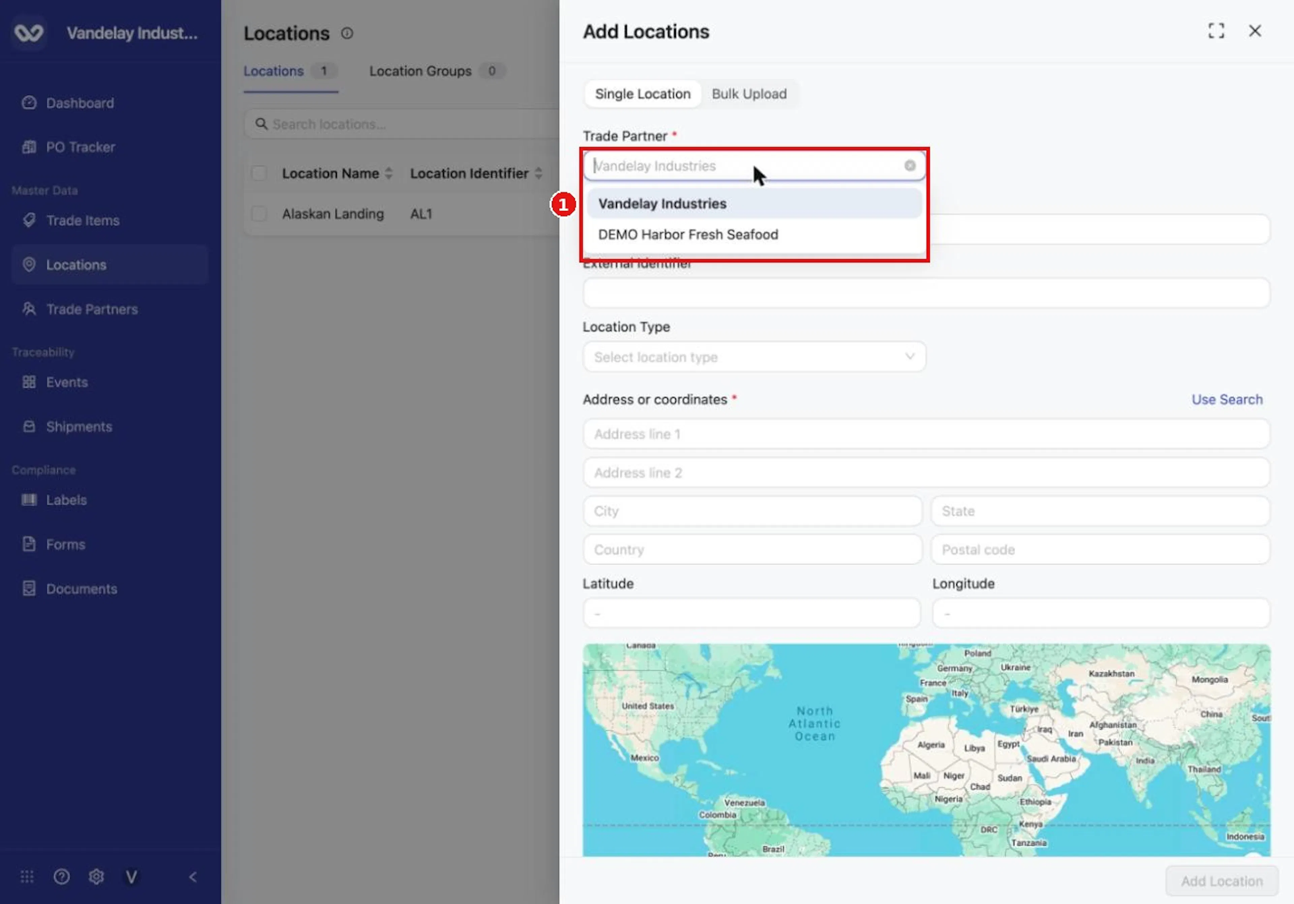
Task: Click into Address line 1 field
Action: pyautogui.click(x=926, y=434)
